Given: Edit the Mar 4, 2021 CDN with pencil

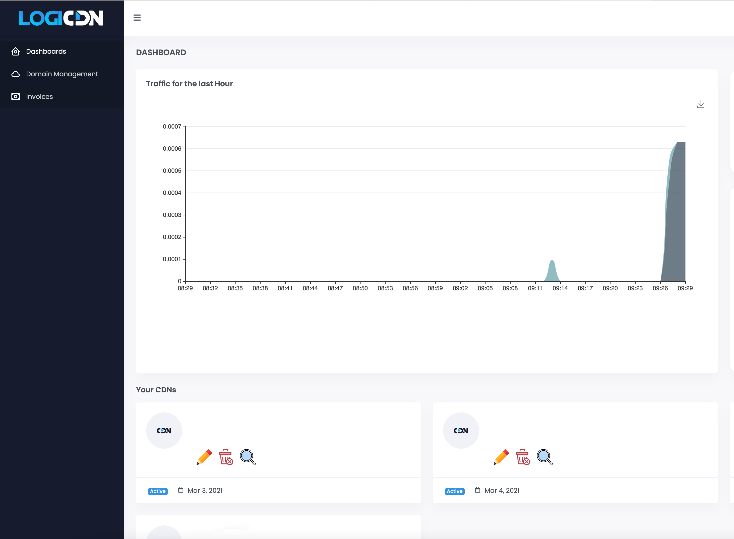Looking at the screenshot, I should coord(501,457).
